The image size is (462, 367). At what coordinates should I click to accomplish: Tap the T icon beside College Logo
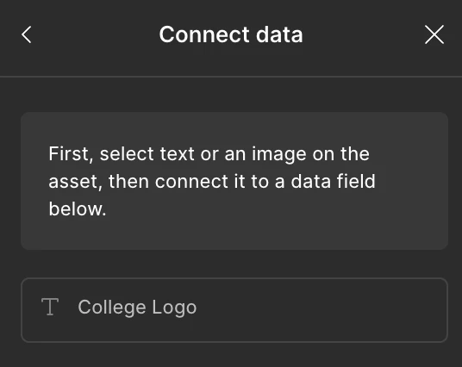pos(50,307)
